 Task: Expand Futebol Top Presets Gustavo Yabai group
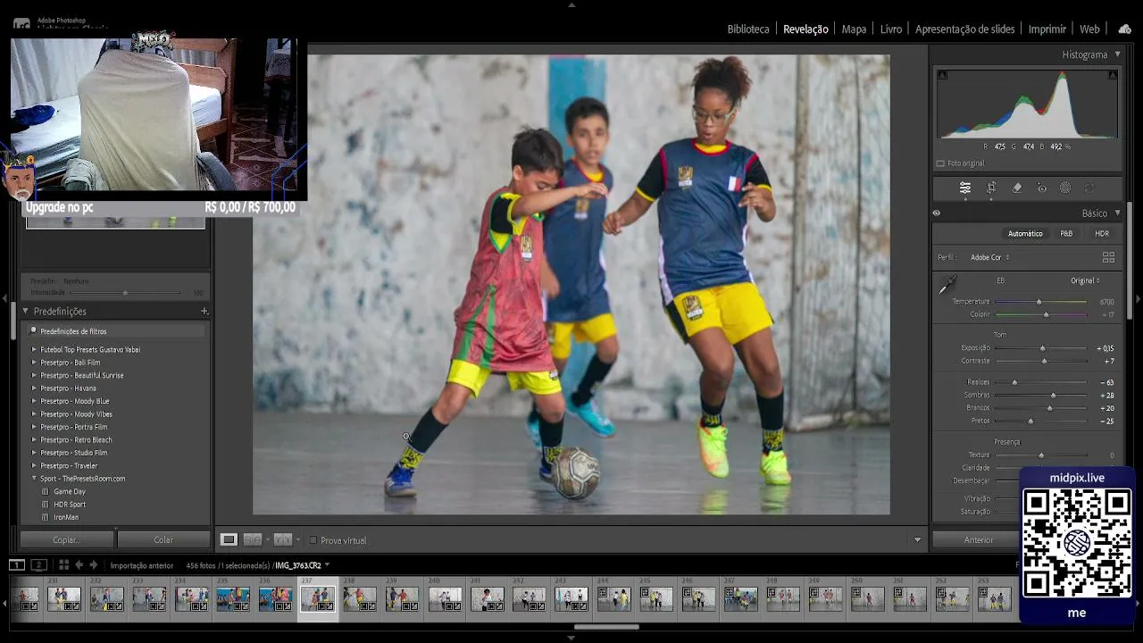(34, 349)
